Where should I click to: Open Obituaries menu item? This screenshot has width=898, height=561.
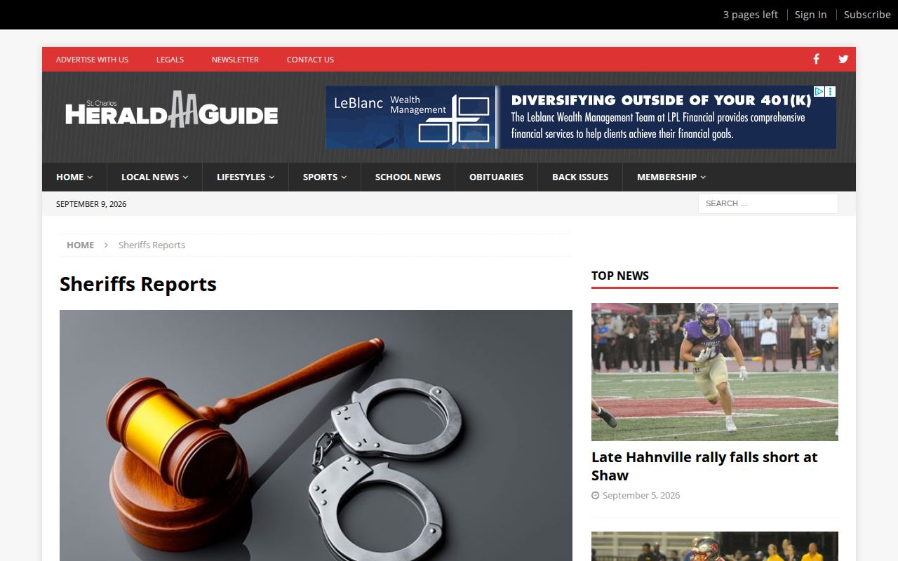(x=496, y=177)
